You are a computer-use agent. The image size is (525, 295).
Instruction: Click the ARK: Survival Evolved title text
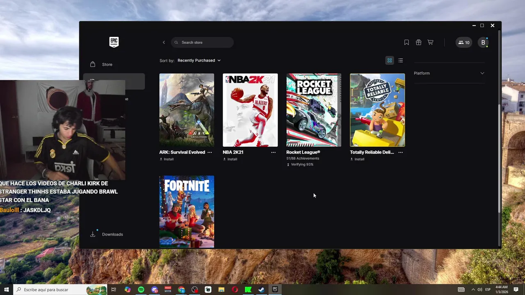[182, 152]
